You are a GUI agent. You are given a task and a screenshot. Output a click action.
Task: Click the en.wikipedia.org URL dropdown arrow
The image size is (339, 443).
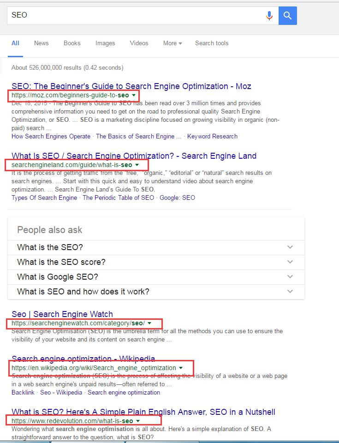coord(181,368)
